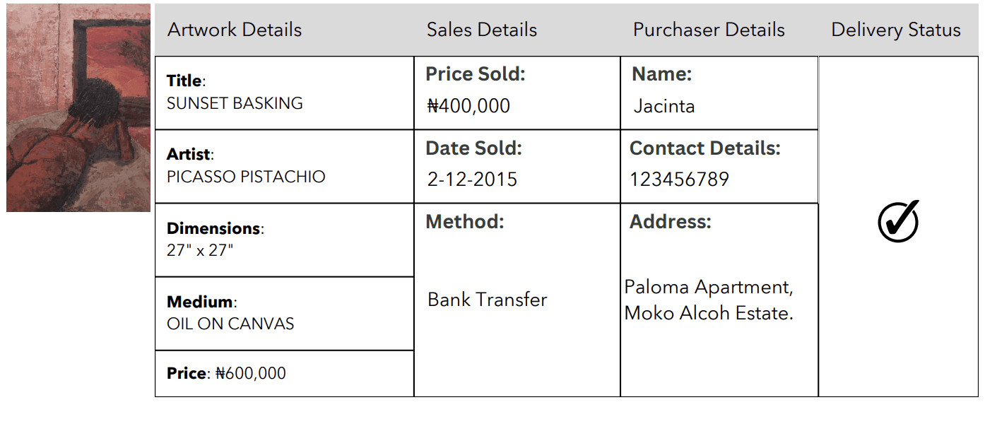Click the Bank Transfer payment method
Viewport: 985px width, 424px height.
(x=488, y=300)
